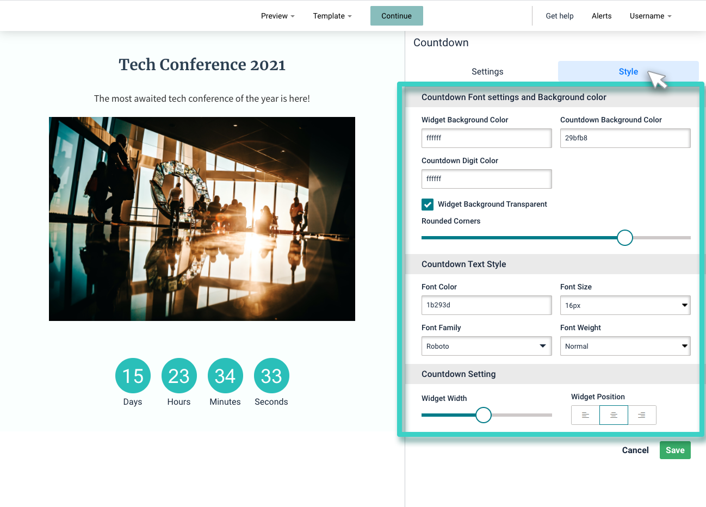The width and height of the screenshot is (706, 507).
Task: Click the Cancel button
Action: tap(635, 450)
